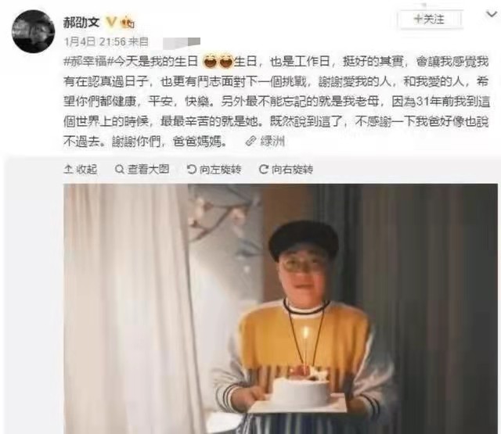The image size is (501, 434).
Task: Click the upward arrow collapse icon
Action: pos(68,169)
